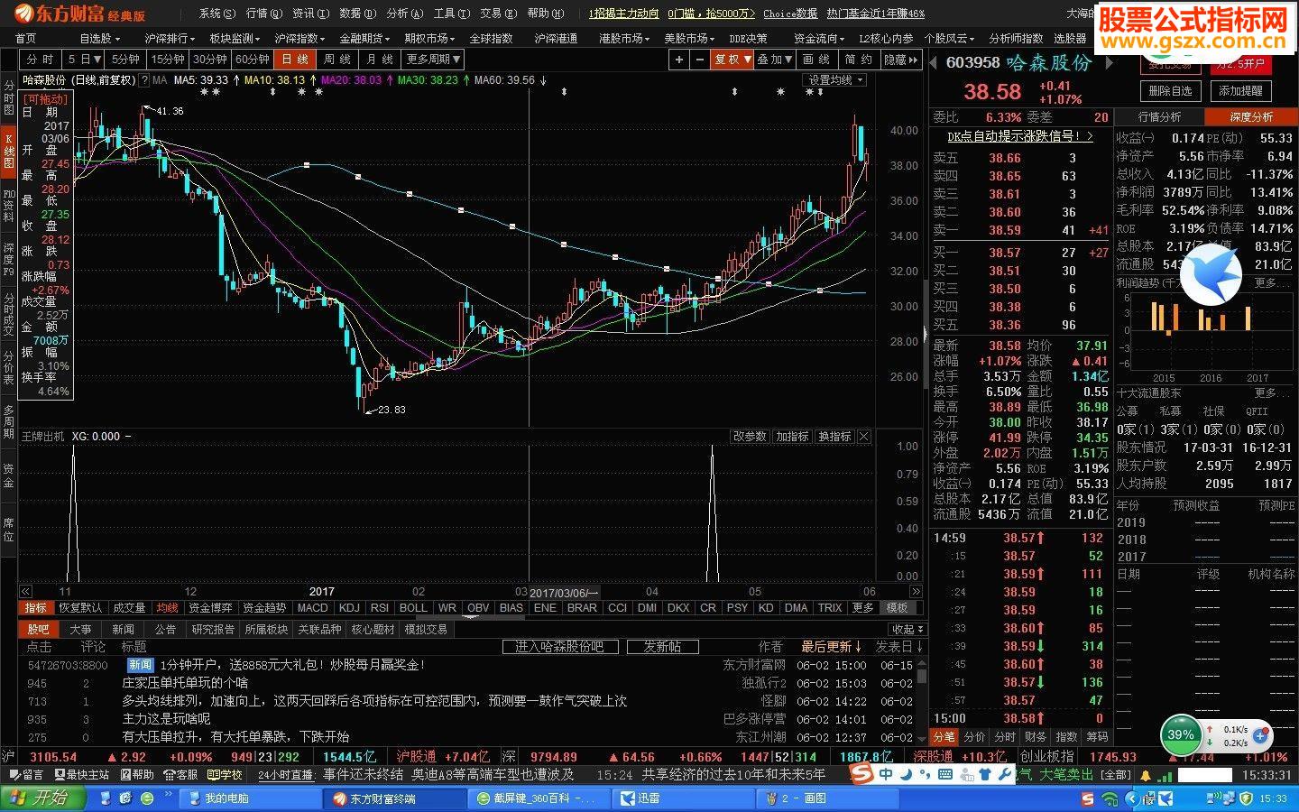Toggle the 均线 moving average indicator

(x=167, y=608)
